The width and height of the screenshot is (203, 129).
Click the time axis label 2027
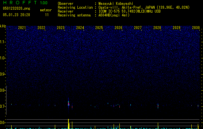[x=138, y=27]
